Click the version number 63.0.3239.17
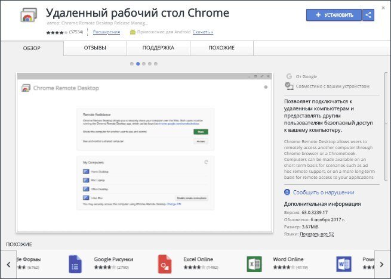391x279 pixels. 315,212
